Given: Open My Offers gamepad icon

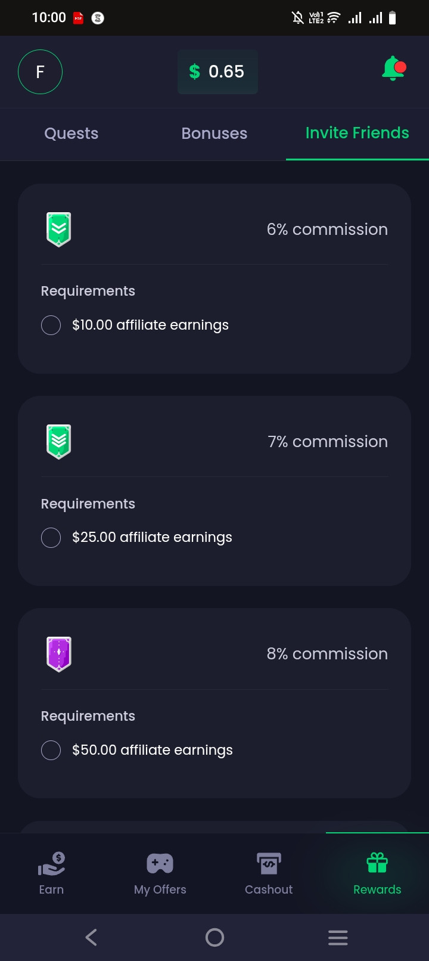Looking at the screenshot, I should (x=160, y=863).
